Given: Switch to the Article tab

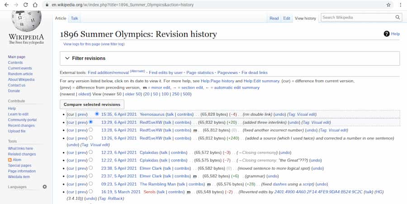Looking at the screenshot, I should tap(61, 18).
